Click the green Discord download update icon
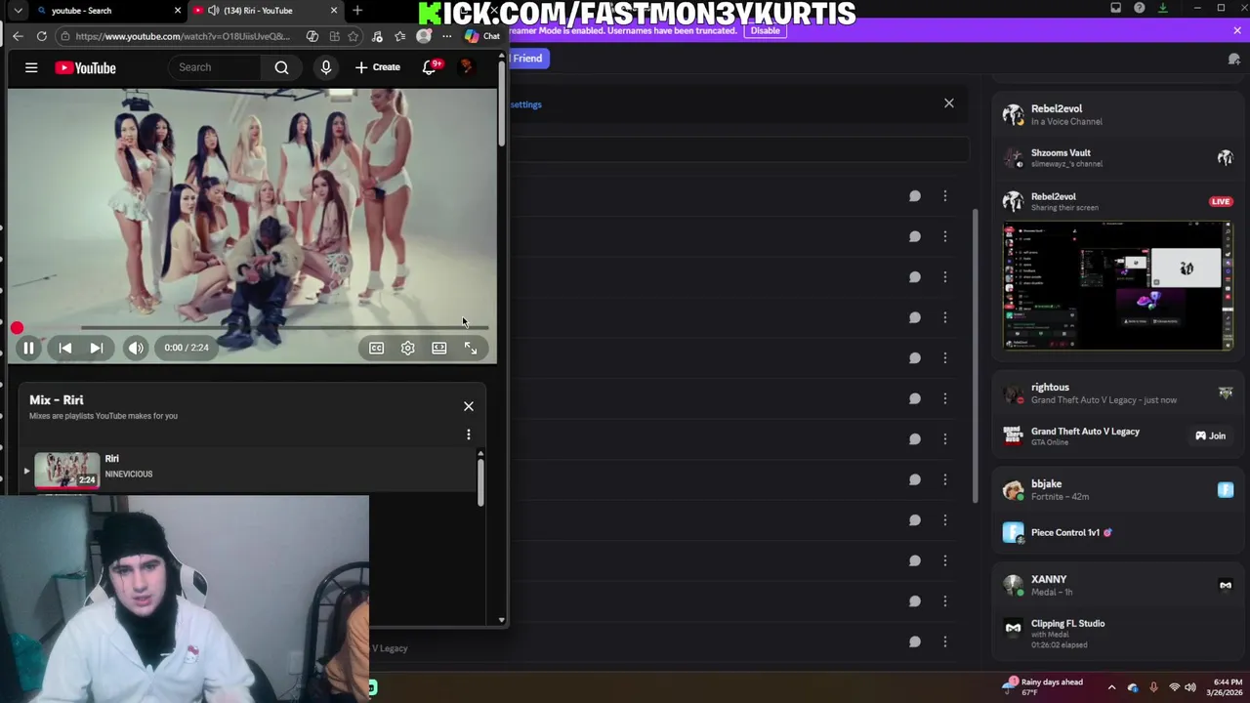 (x=1162, y=8)
